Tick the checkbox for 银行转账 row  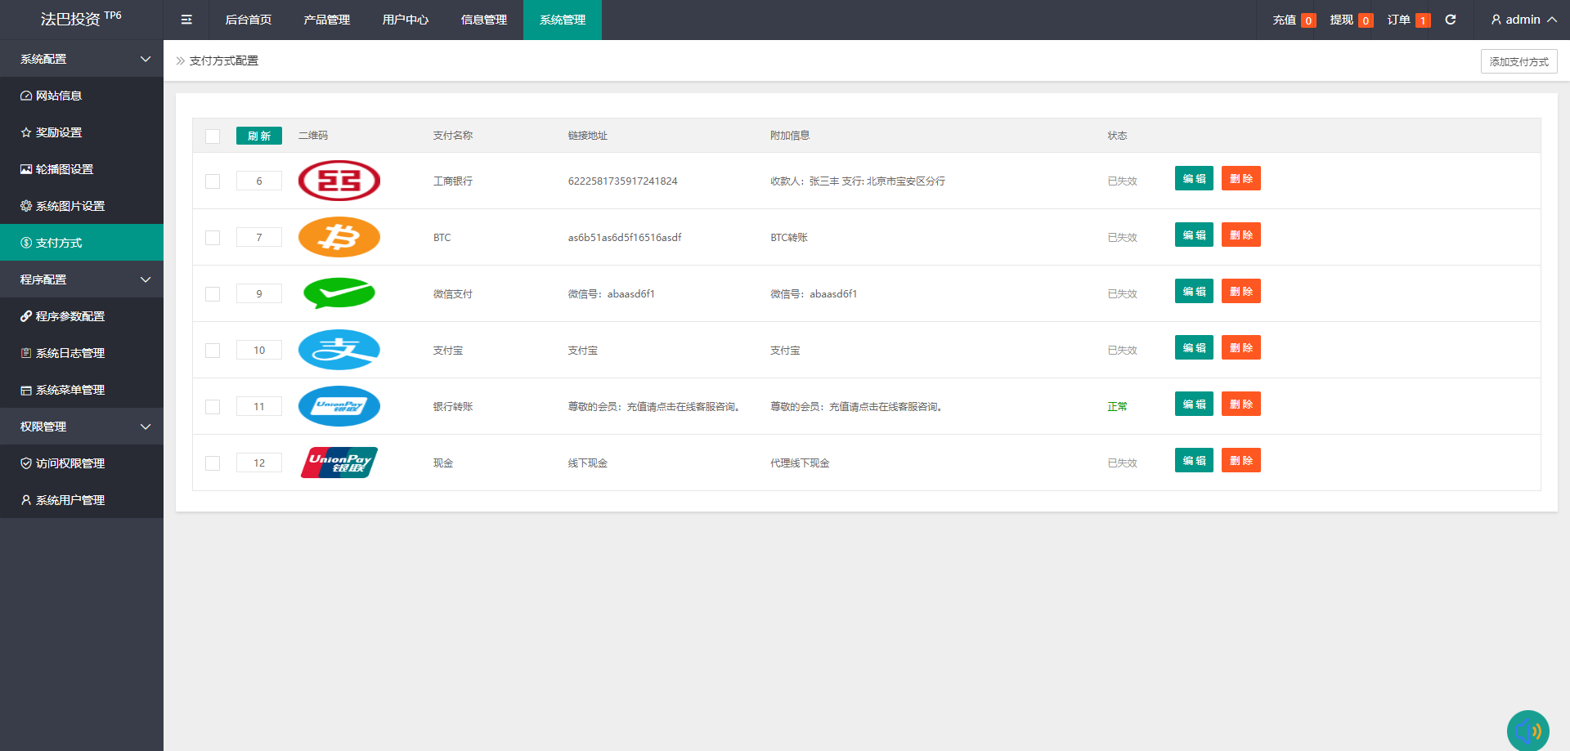click(x=213, y=407)
